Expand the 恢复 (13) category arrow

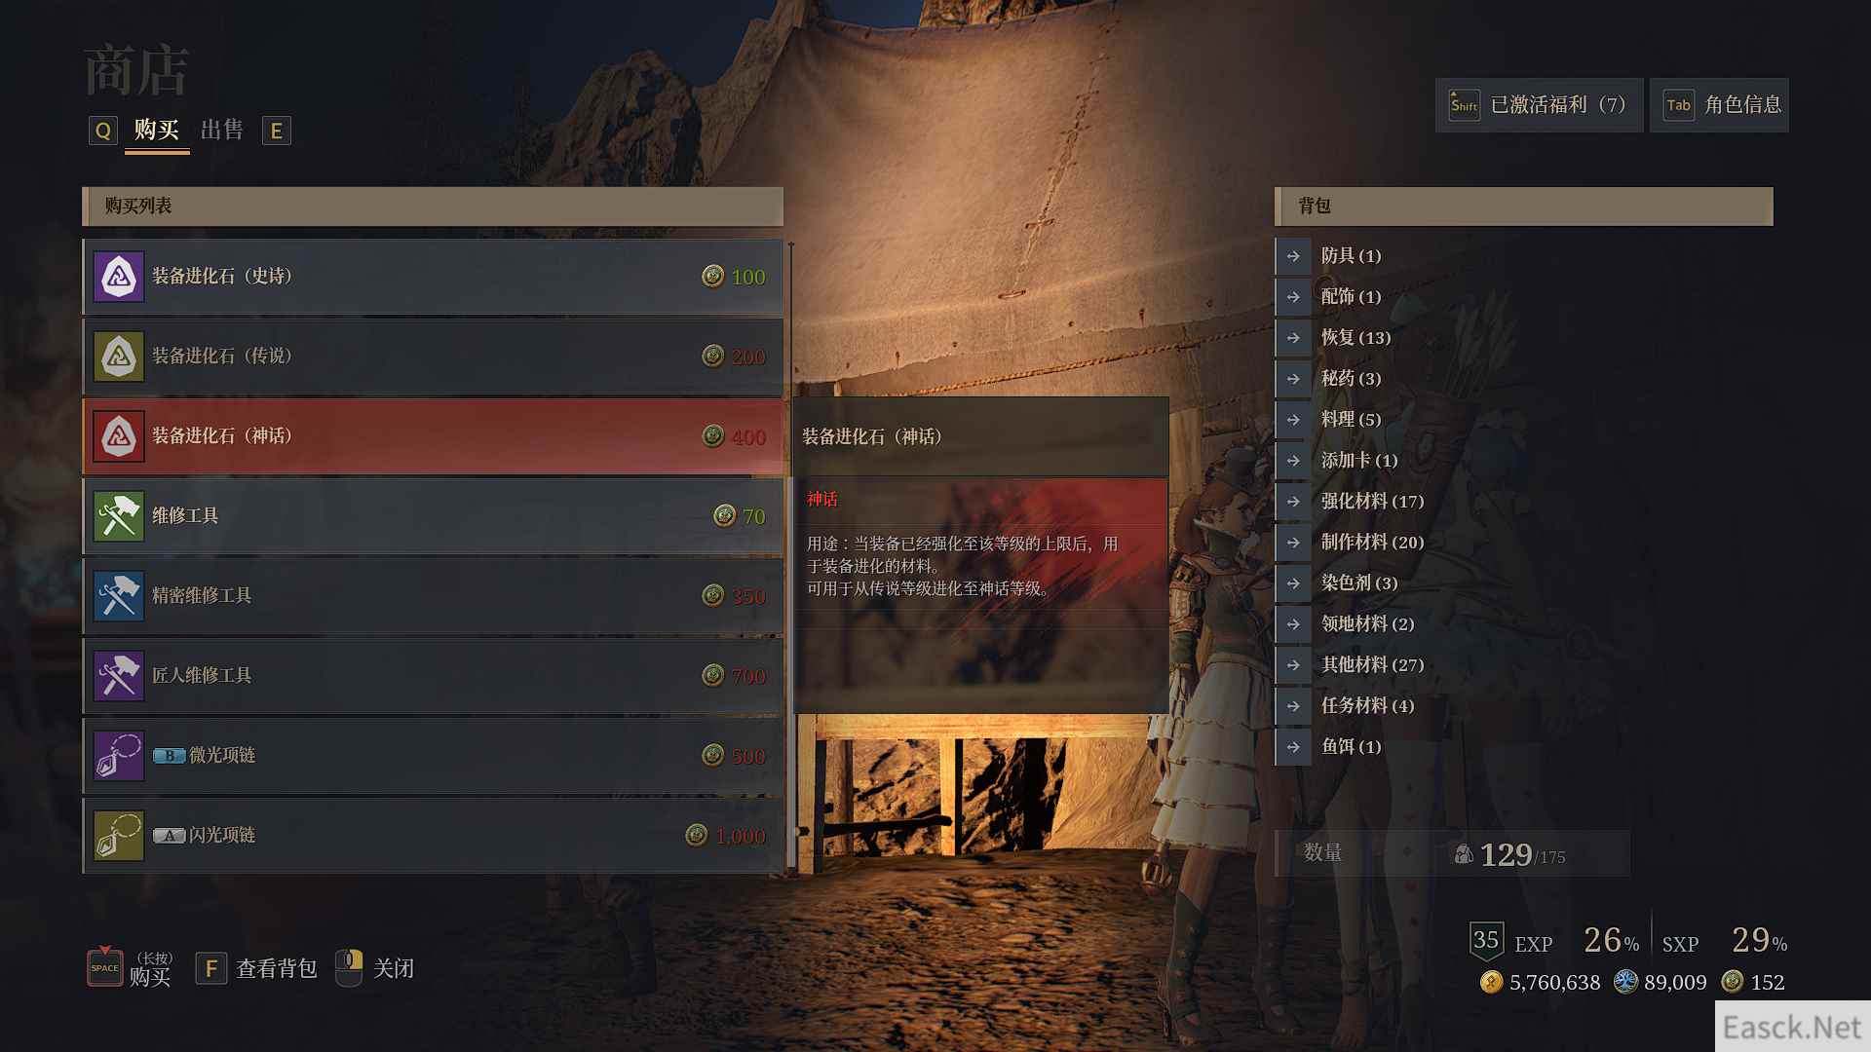1293,338
